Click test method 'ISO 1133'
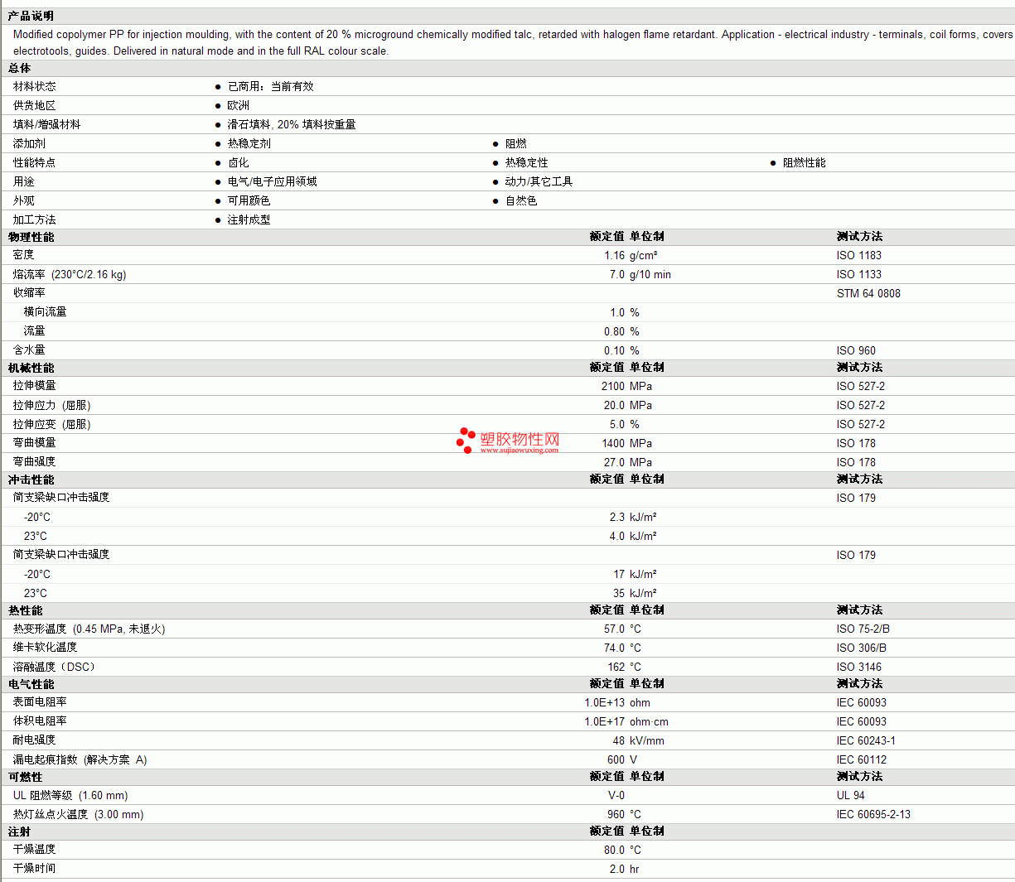1015x882 pixels. click(x=859, y=274)
